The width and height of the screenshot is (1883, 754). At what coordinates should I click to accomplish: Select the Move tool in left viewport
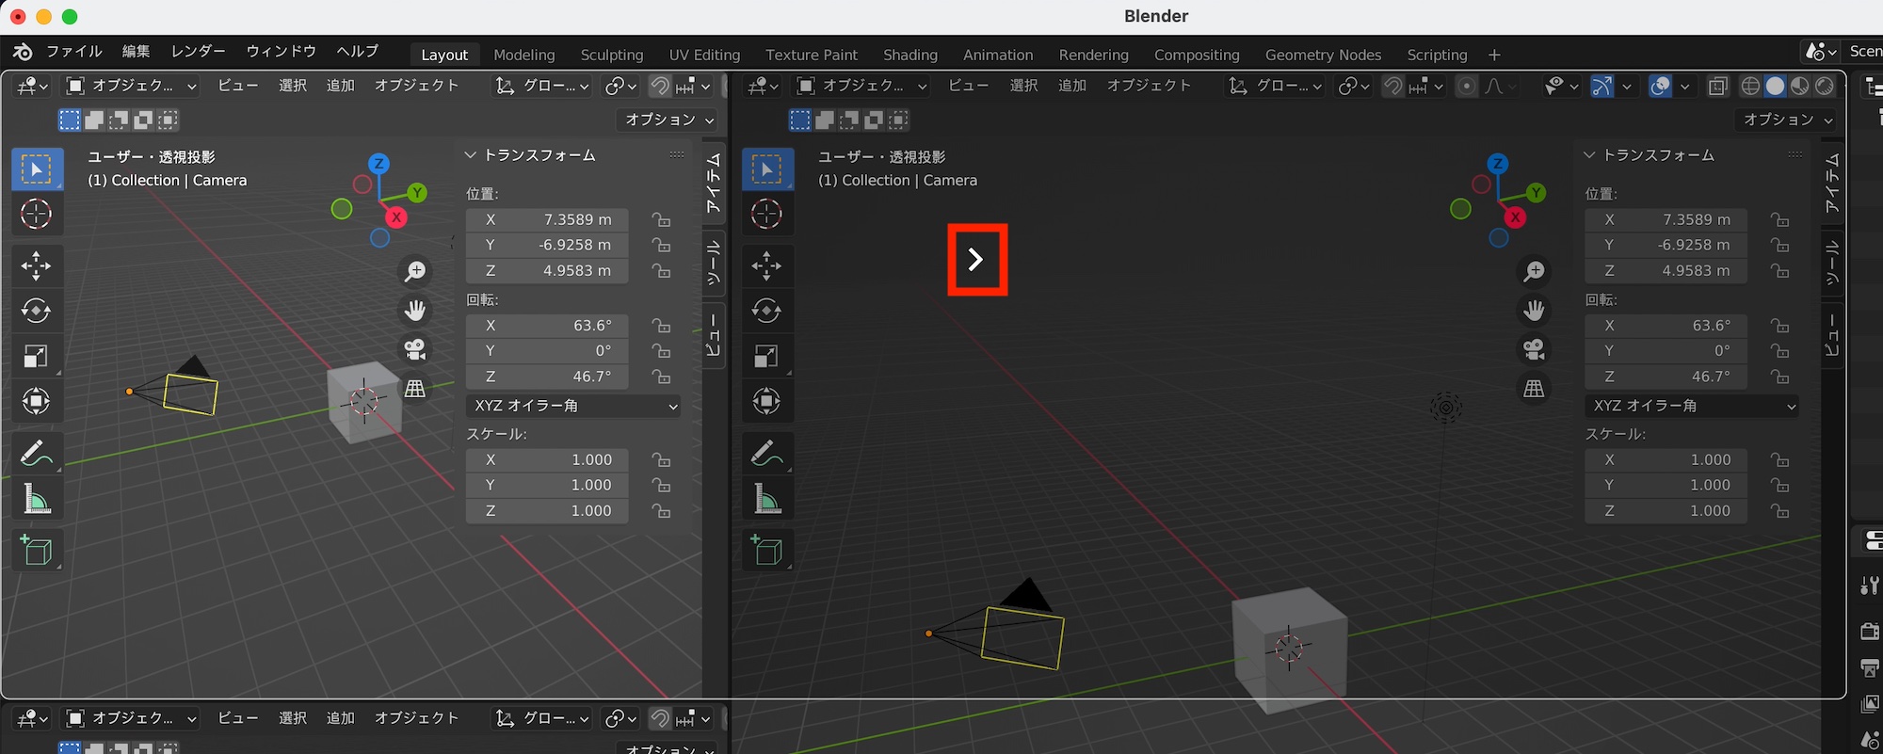pos(36,266)
